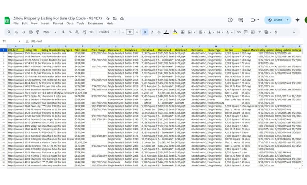Toggle bold formatting
This screenshot has height=185, width=307.
(144, 32)
